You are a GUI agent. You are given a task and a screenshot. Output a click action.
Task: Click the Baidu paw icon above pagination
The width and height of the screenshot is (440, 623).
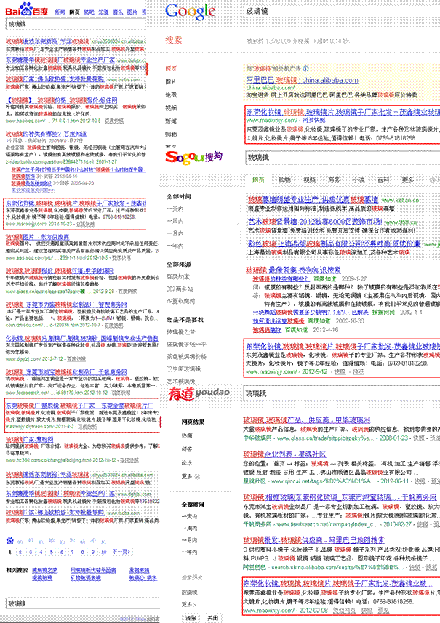(x=10, y=540)
